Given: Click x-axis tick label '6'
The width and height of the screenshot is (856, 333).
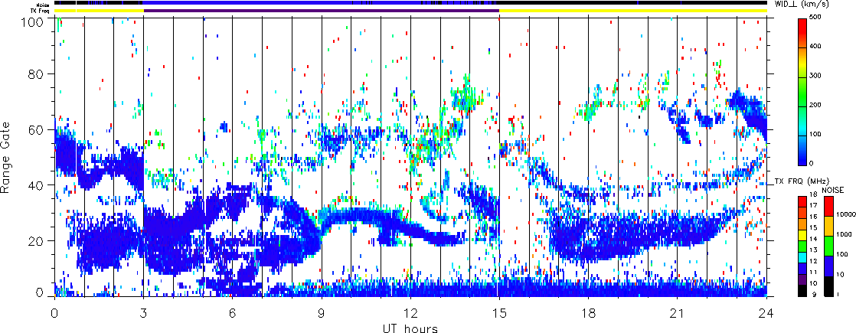Looking at the screenshot, I should pyautogui.click(x=233, y=313).
